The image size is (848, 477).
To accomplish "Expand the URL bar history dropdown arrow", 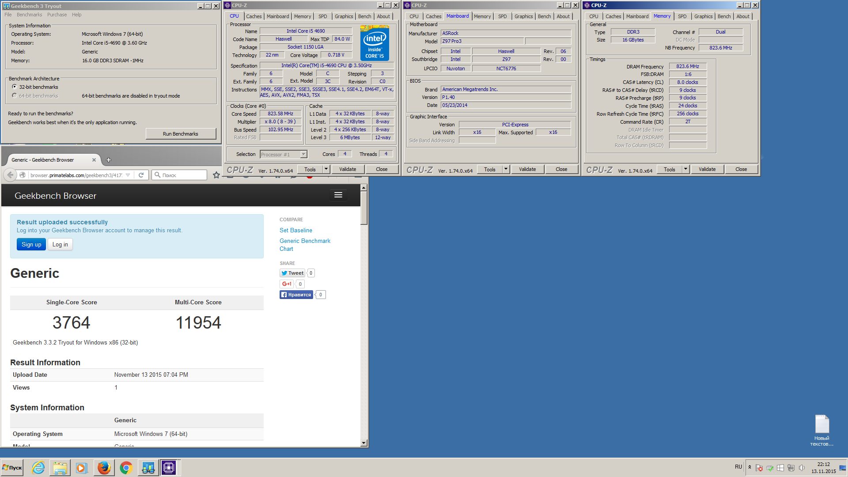I will tap(128, 175).
